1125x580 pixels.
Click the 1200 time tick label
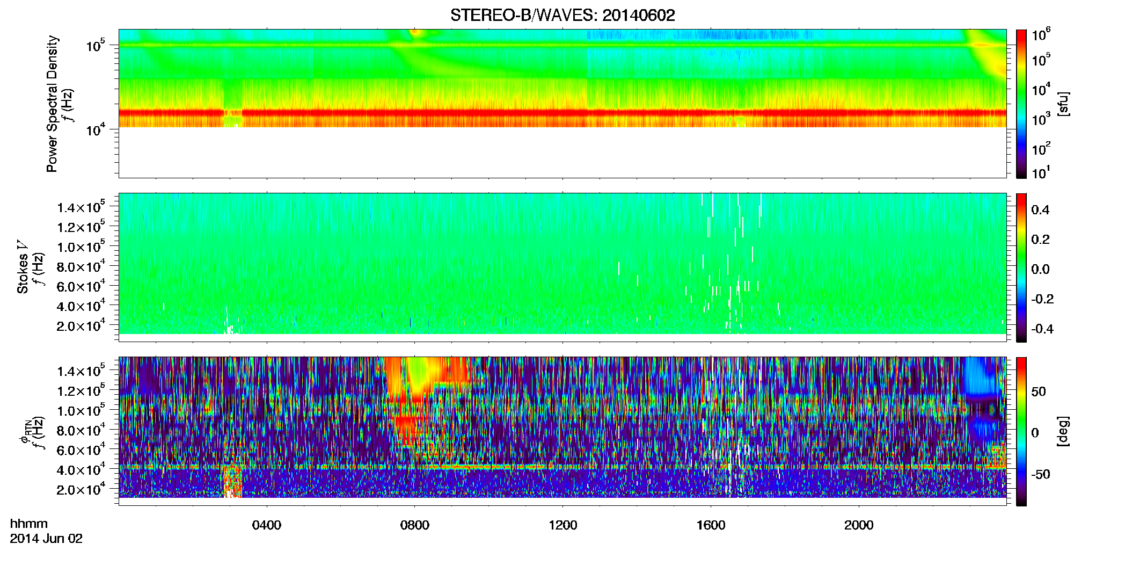click(563, 525)
